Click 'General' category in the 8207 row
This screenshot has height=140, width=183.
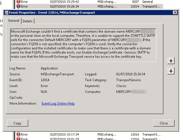(x=148, y=2)
